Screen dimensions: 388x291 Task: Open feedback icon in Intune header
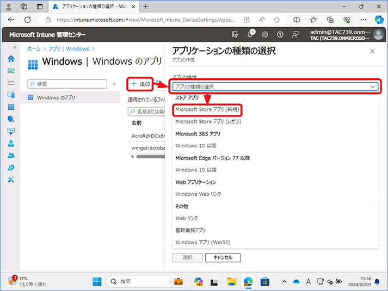(x=295, y=35)
